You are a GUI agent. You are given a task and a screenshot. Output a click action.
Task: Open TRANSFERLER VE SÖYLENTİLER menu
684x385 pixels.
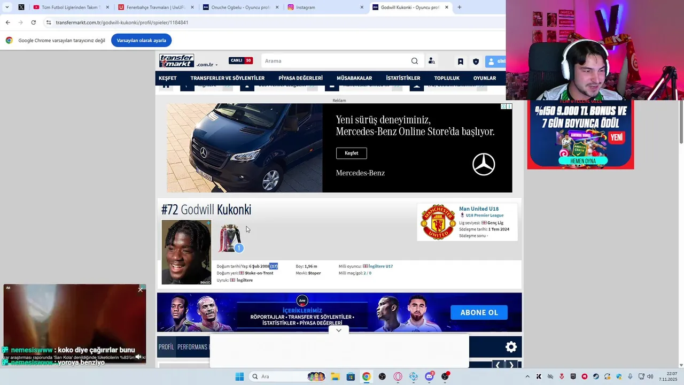tap(228, 78)
